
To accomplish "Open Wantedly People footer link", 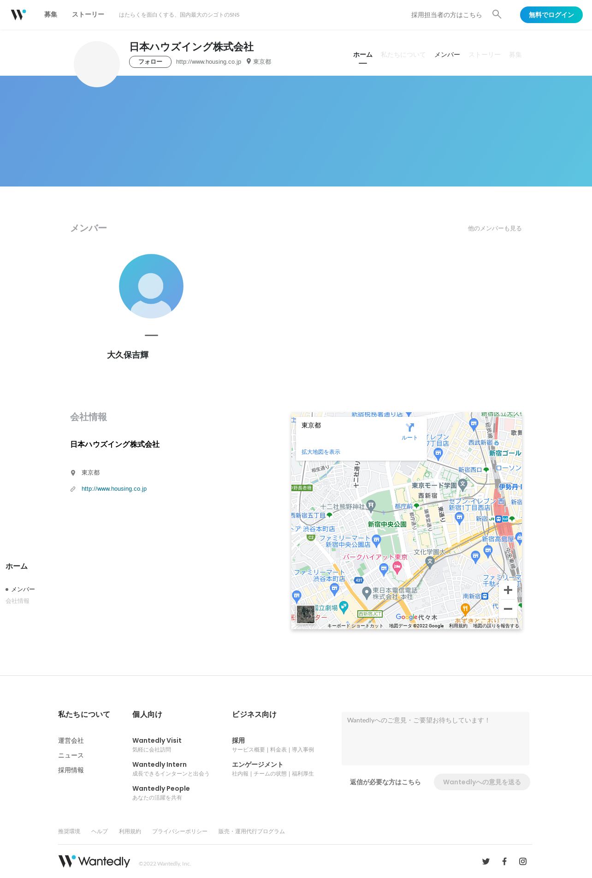I will click(x=161, y=788).
